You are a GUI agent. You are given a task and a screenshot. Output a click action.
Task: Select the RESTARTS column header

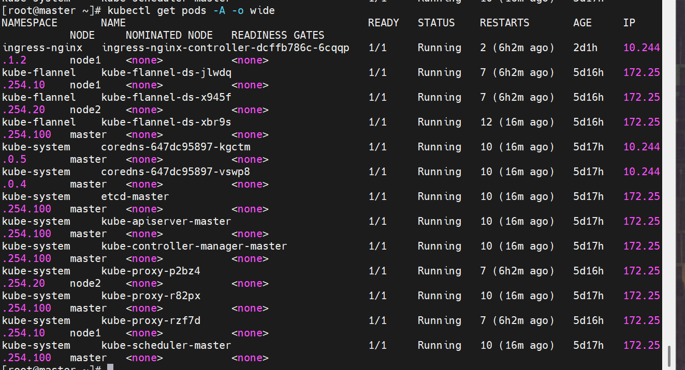click(505, 23)
